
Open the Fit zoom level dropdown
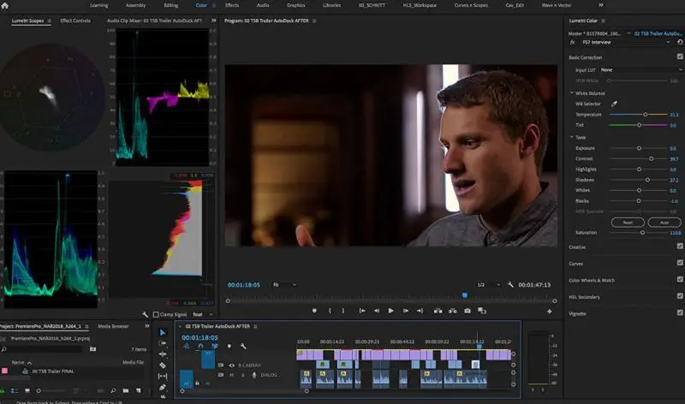(x=284, y=285)
